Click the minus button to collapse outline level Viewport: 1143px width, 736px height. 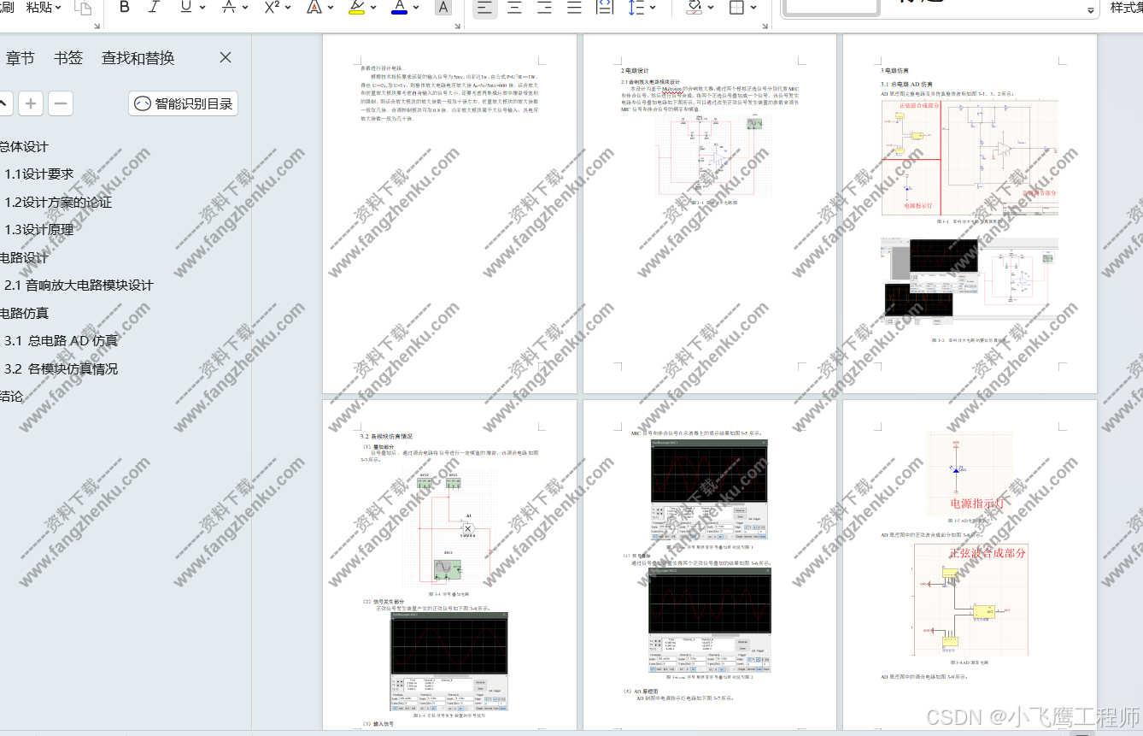(x=60, y=104)
